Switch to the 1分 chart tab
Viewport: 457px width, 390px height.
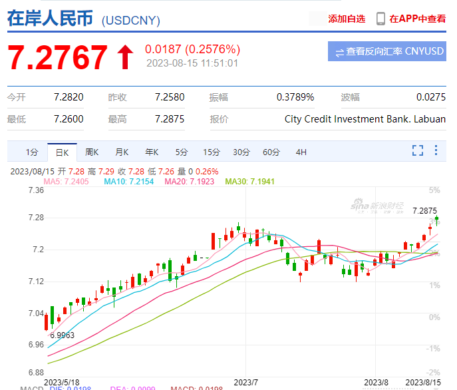tap(32, 152)
